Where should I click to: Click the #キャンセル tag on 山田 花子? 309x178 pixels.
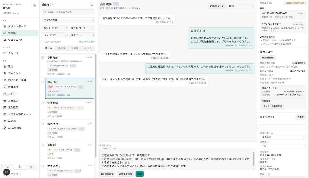pyautogui.click(x=53, y=91)
